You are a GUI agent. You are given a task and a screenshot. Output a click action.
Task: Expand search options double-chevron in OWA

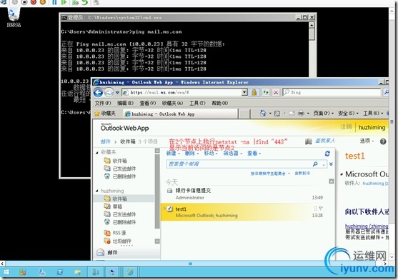pyautogui.click(x=331, y=164)
